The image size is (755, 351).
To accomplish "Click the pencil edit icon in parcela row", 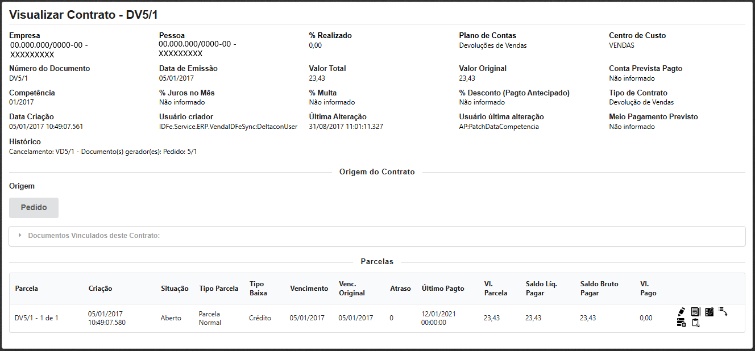I will (x=681, y=312).
